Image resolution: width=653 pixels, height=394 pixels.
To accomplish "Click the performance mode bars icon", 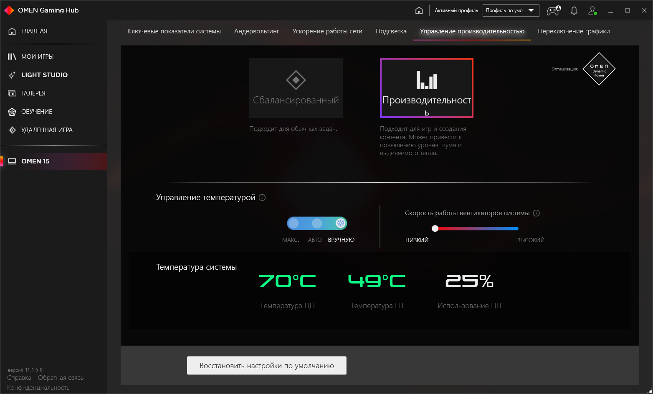I will [427, 80].
